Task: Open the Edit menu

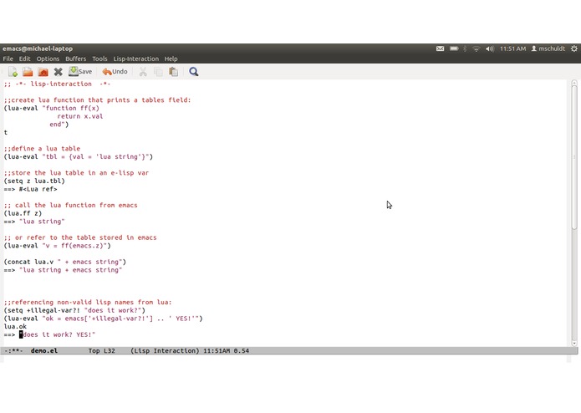Action: (24, 59)
